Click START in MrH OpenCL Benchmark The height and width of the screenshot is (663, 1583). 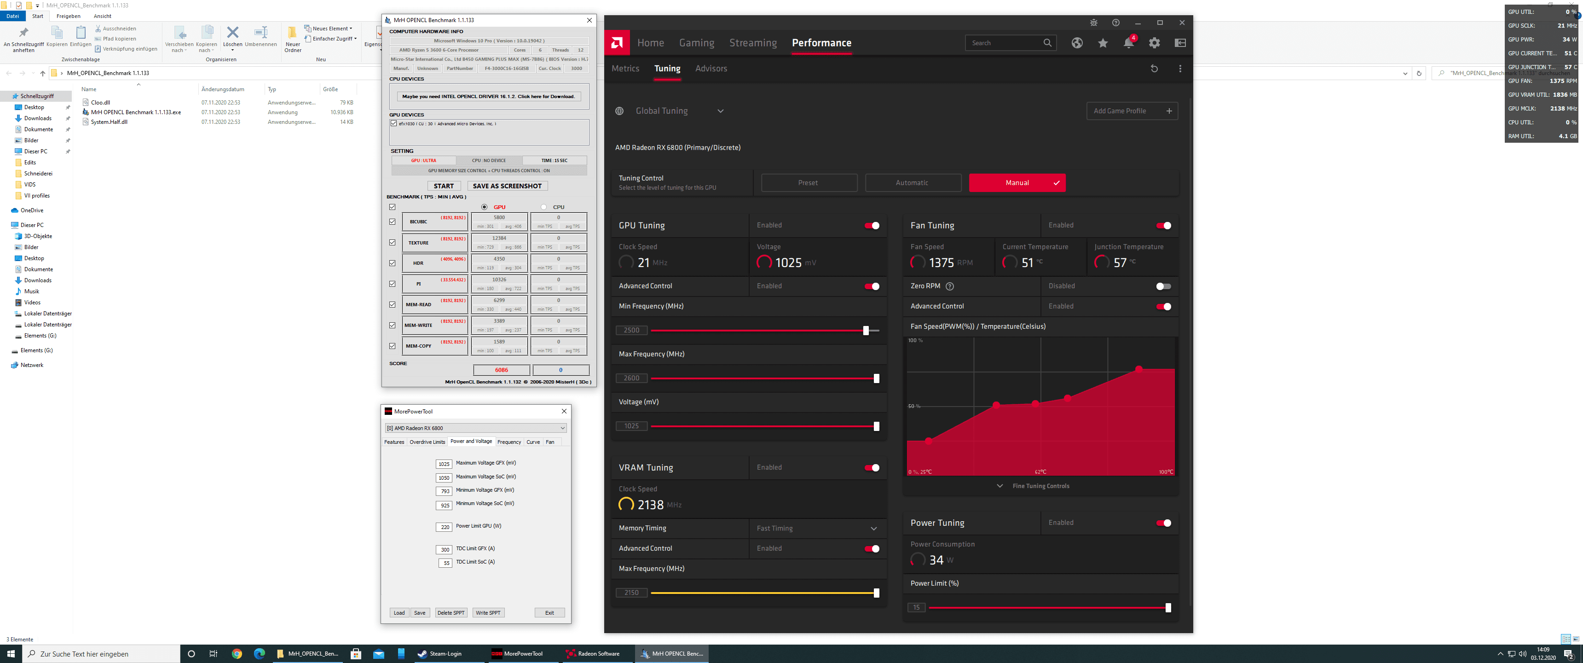pos(443,186)
